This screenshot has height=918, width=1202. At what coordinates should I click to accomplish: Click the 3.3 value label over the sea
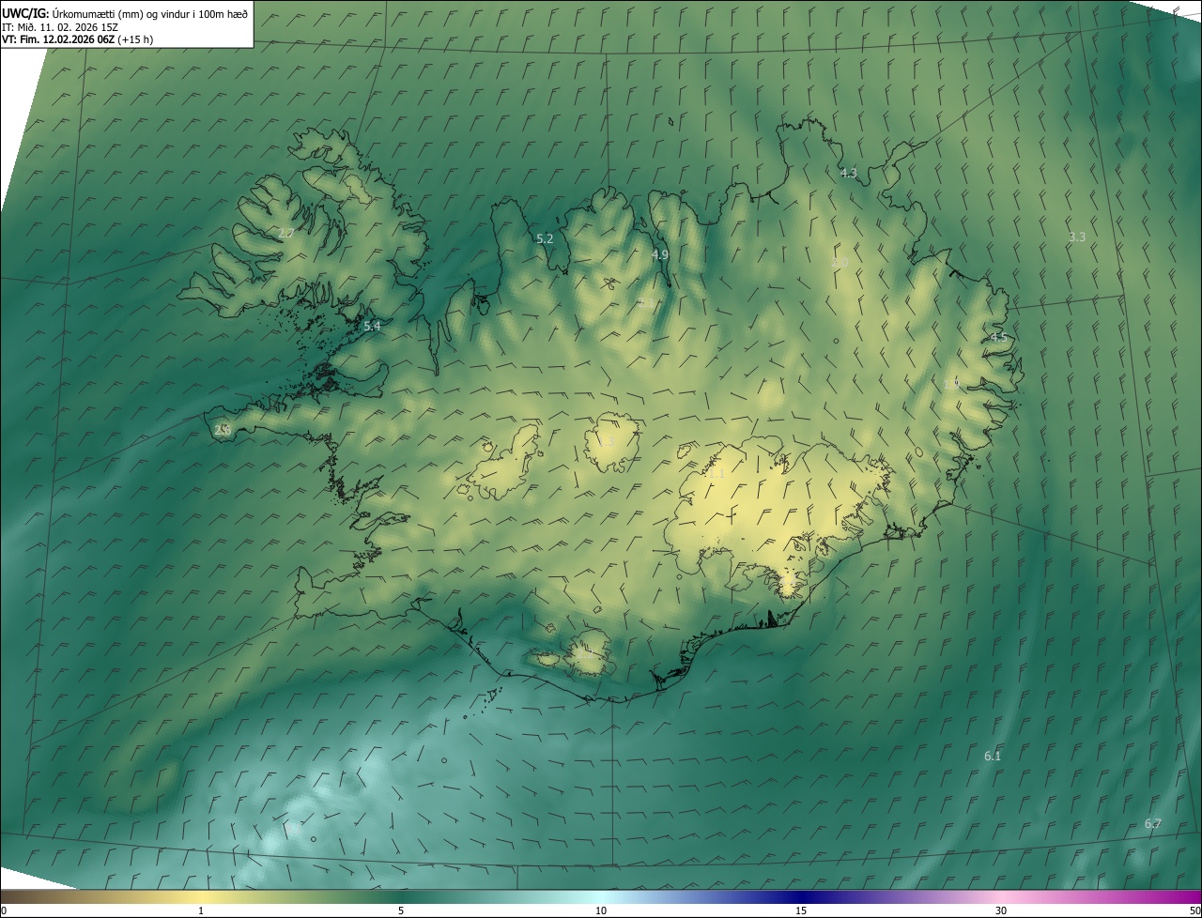click(x=1077, y=237)
